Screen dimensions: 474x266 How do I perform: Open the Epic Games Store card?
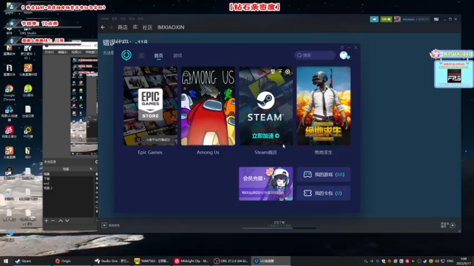coord(150,106)
